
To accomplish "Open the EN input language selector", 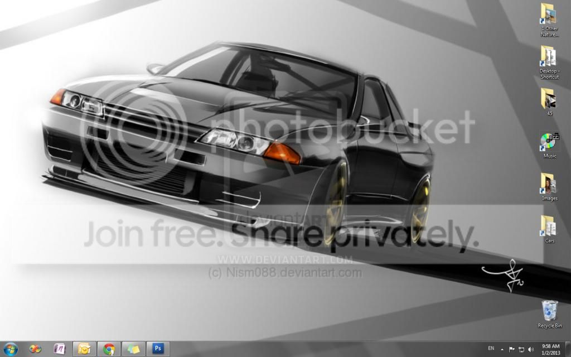I will (491, 349).
